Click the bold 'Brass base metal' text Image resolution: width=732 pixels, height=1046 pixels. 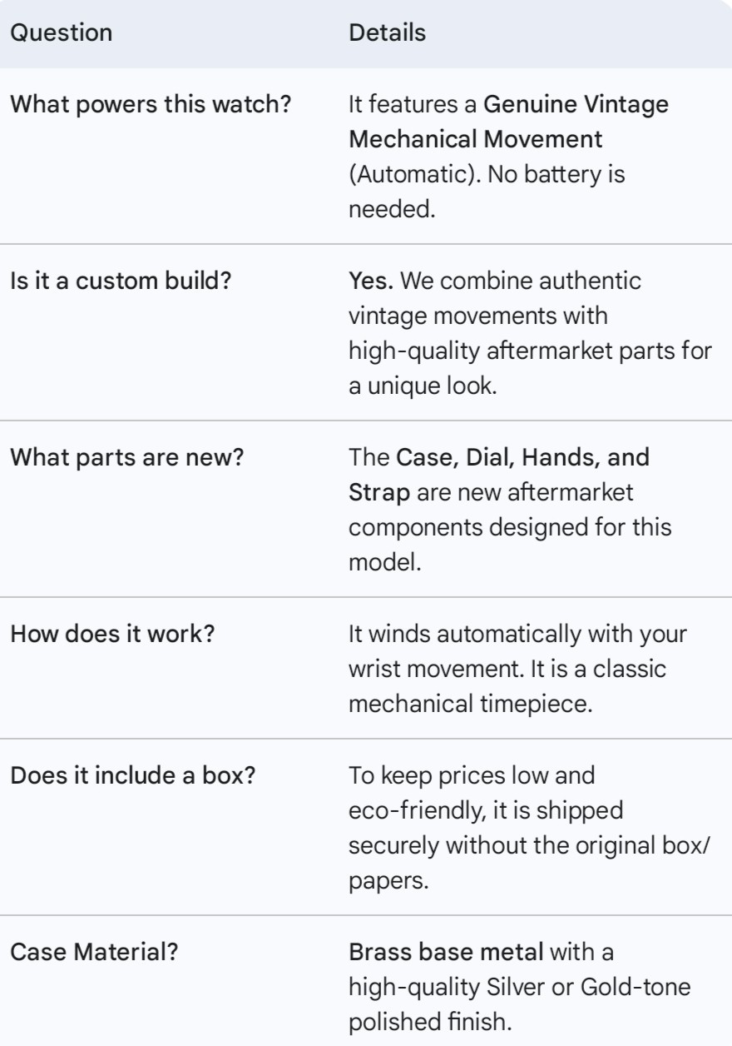pyautogui.click(x=446, y=952)
